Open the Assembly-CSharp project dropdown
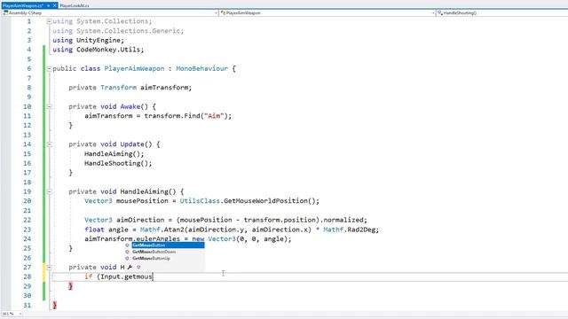This screenshot has width=568, height=319. [x=216, y=13]
